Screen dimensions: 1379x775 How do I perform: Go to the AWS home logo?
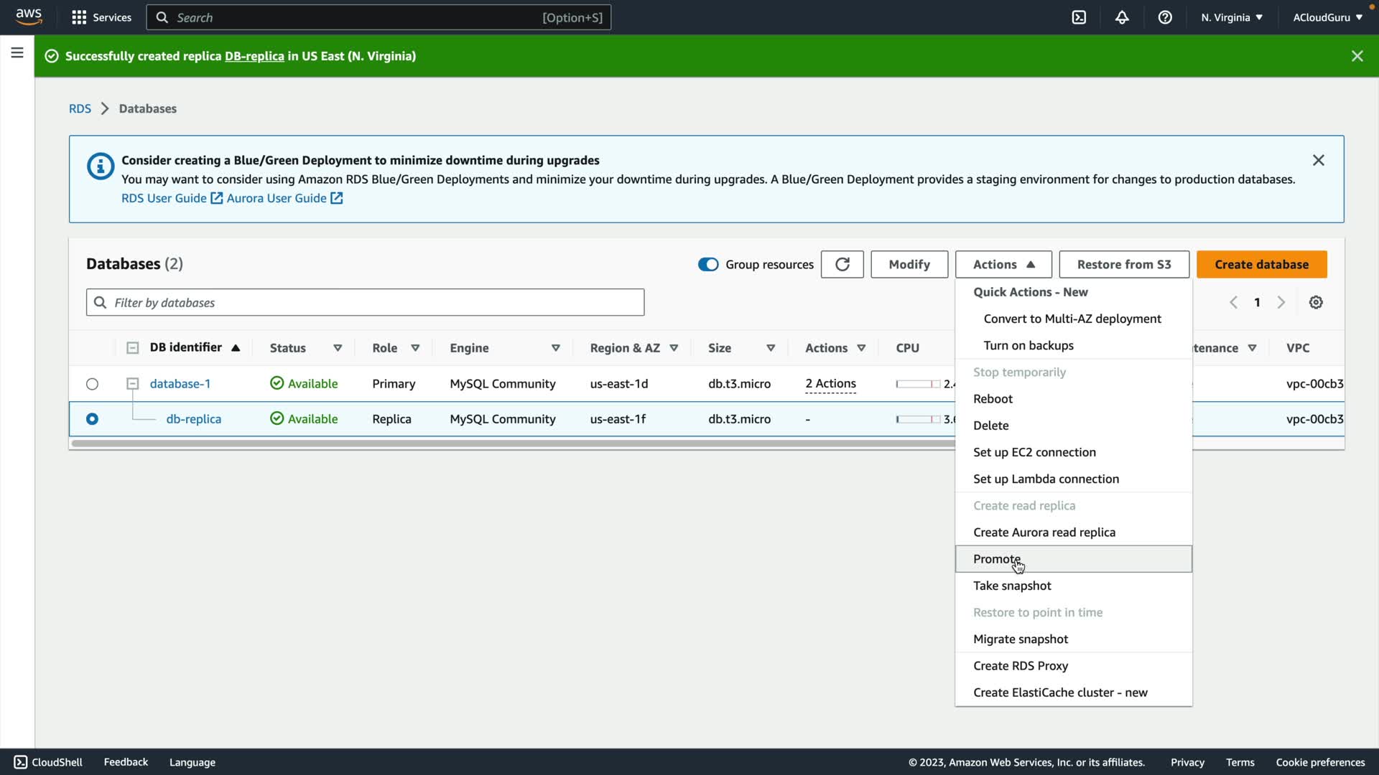pyautogui.click(x=29, y=17)
